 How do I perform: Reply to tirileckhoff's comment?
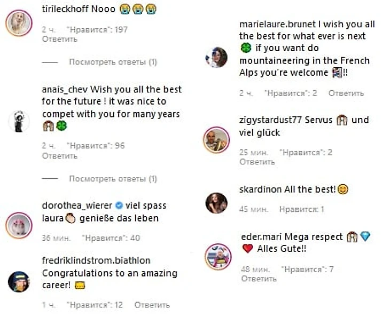(x=59, y=39)
